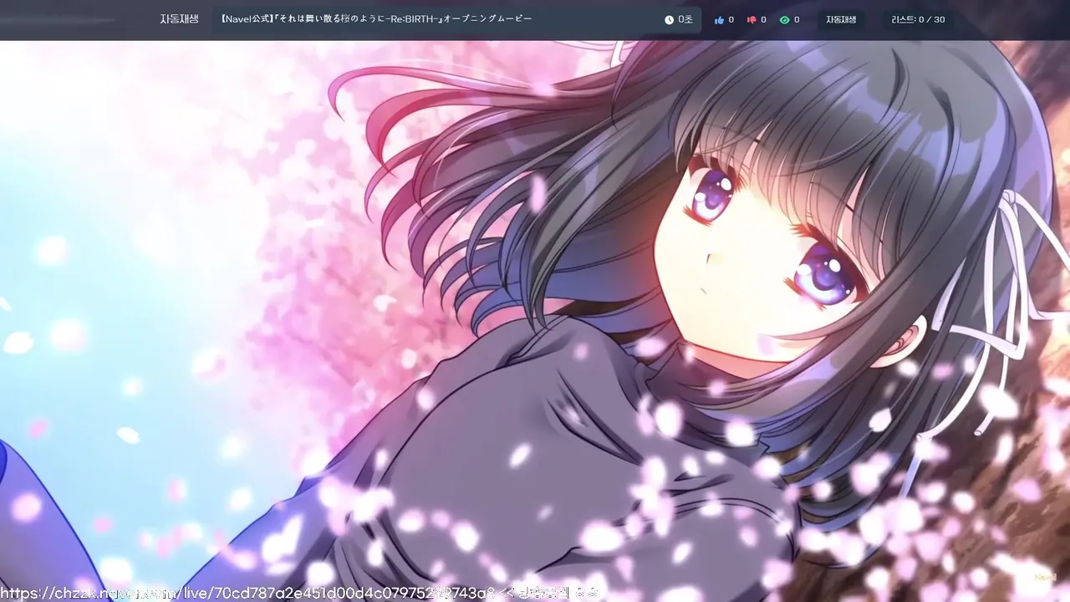Click the 자동재생 button next to the list counter
This screenshot has width=1070, height=602.
[841, 19]
